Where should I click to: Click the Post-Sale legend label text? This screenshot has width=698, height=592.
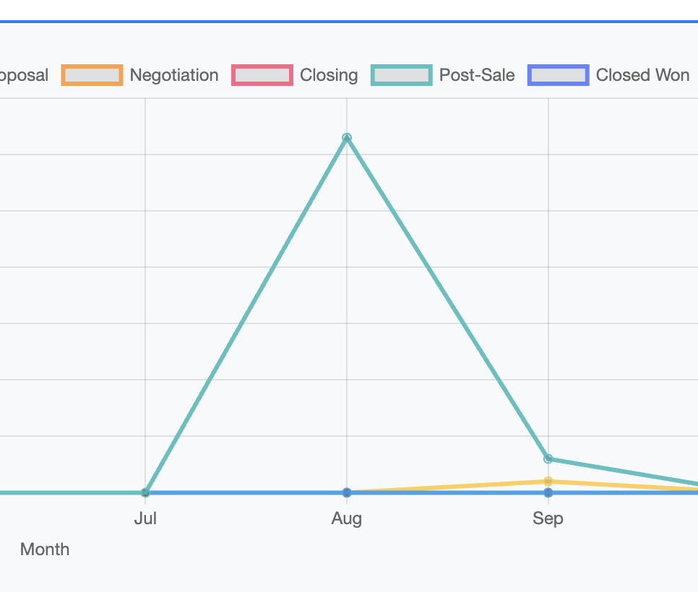(477, 75)
